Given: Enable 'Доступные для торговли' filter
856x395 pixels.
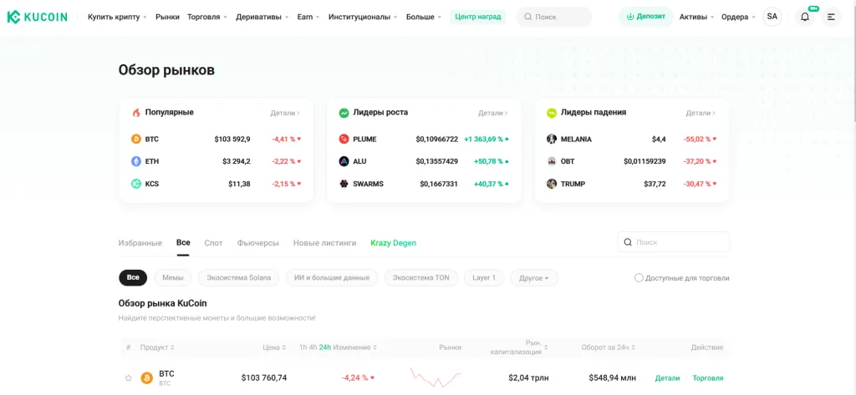Looking at the screenshot, I should tap(639, 278).
